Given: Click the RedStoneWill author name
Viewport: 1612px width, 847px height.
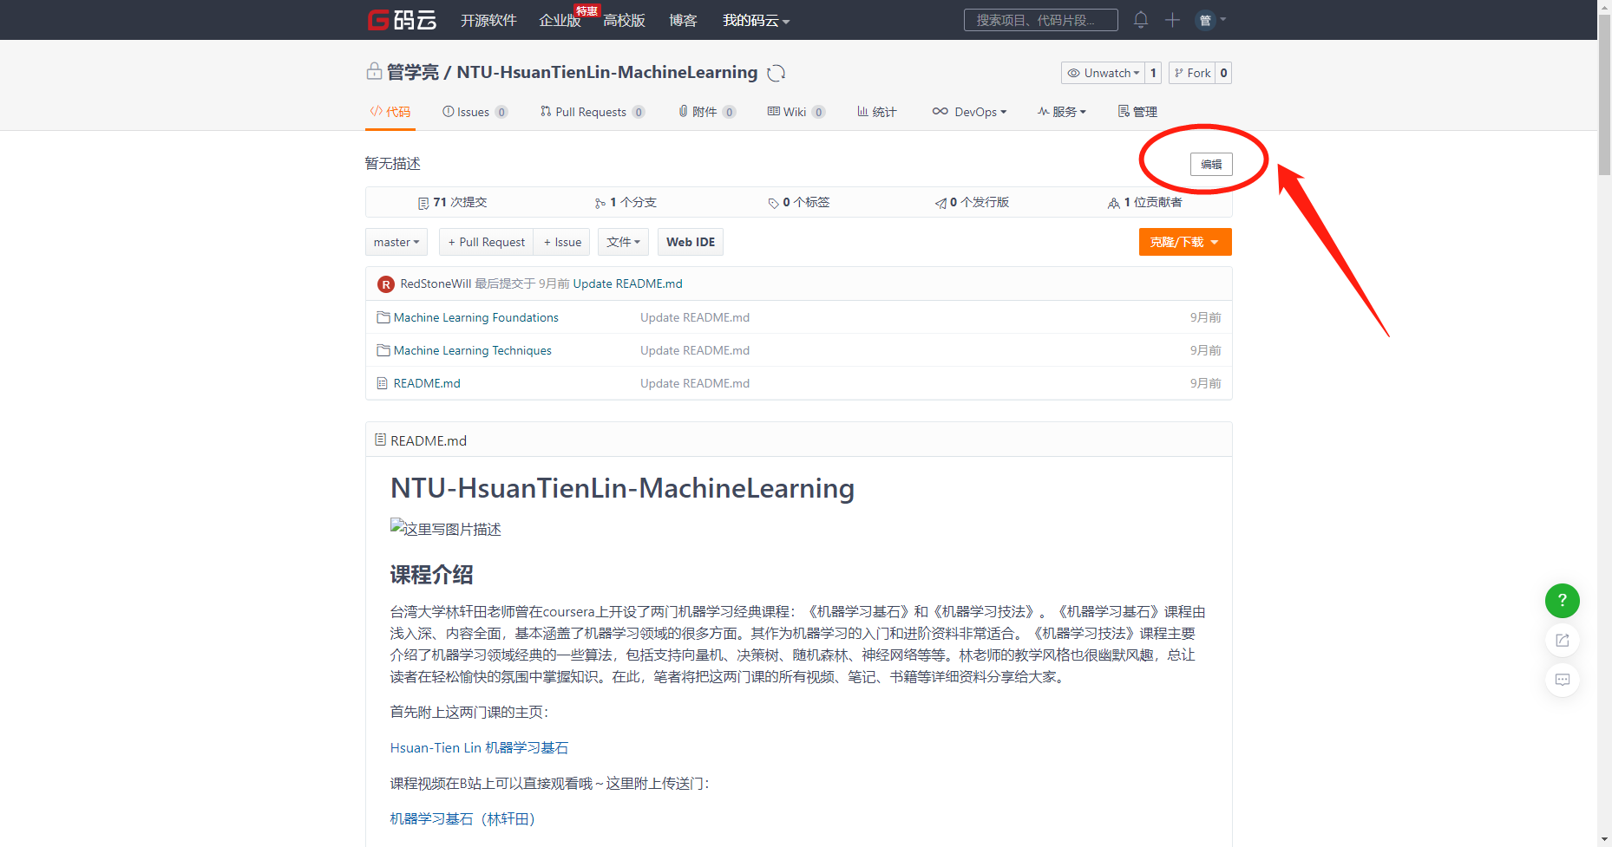Looking at the screenshot, I should pos(436,283).
